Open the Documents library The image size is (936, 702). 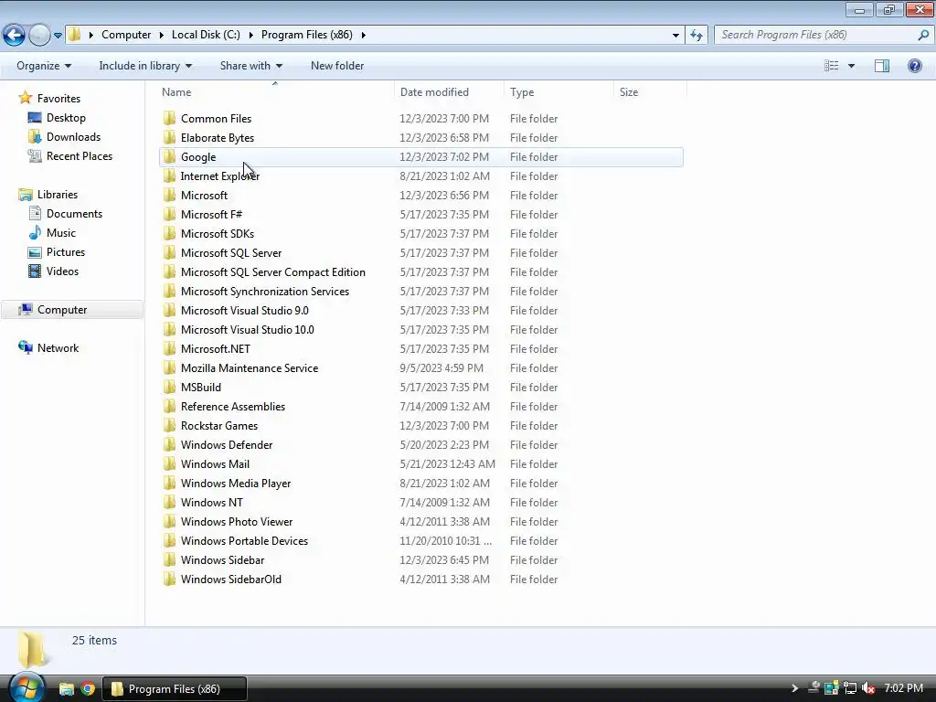pos(74,214)
